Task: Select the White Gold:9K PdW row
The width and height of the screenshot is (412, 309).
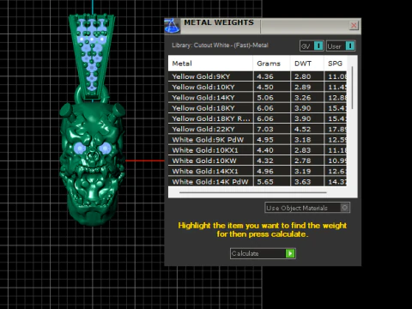Action: tap(257, 140)
